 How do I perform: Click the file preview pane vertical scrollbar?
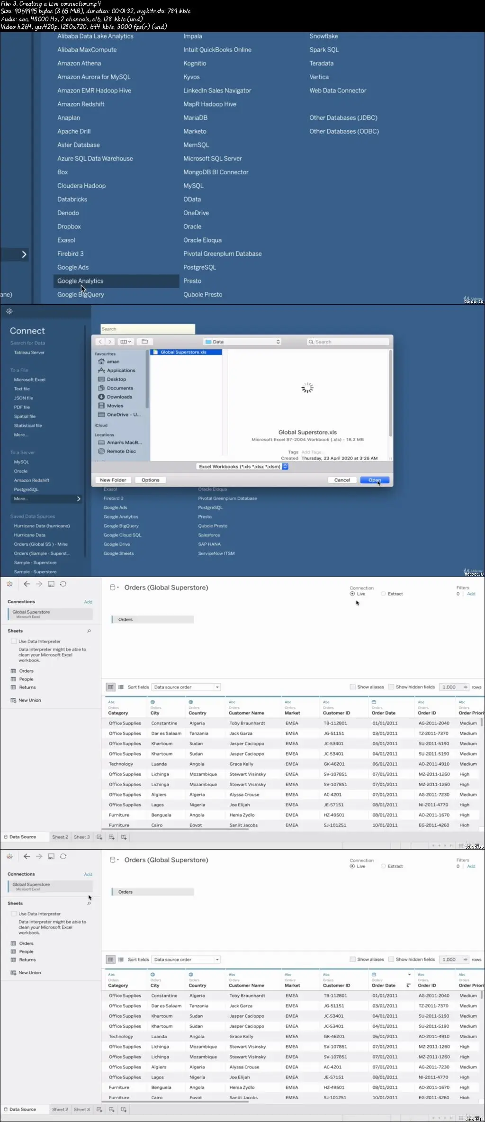coord(390,393)
